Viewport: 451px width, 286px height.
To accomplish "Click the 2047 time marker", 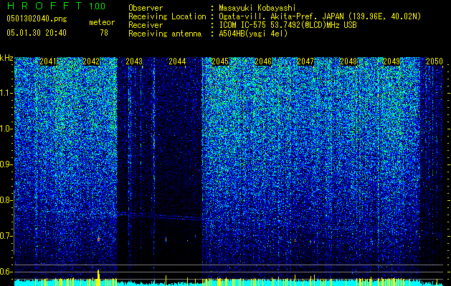I will coord(305,61).
